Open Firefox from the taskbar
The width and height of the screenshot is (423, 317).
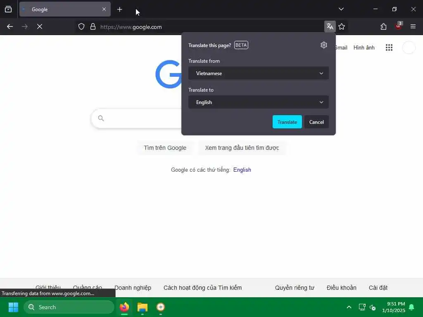coord(124,307)
